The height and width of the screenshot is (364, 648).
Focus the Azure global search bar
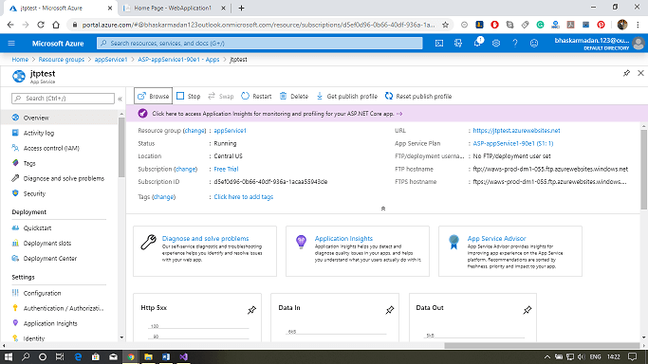click(260, 43)
